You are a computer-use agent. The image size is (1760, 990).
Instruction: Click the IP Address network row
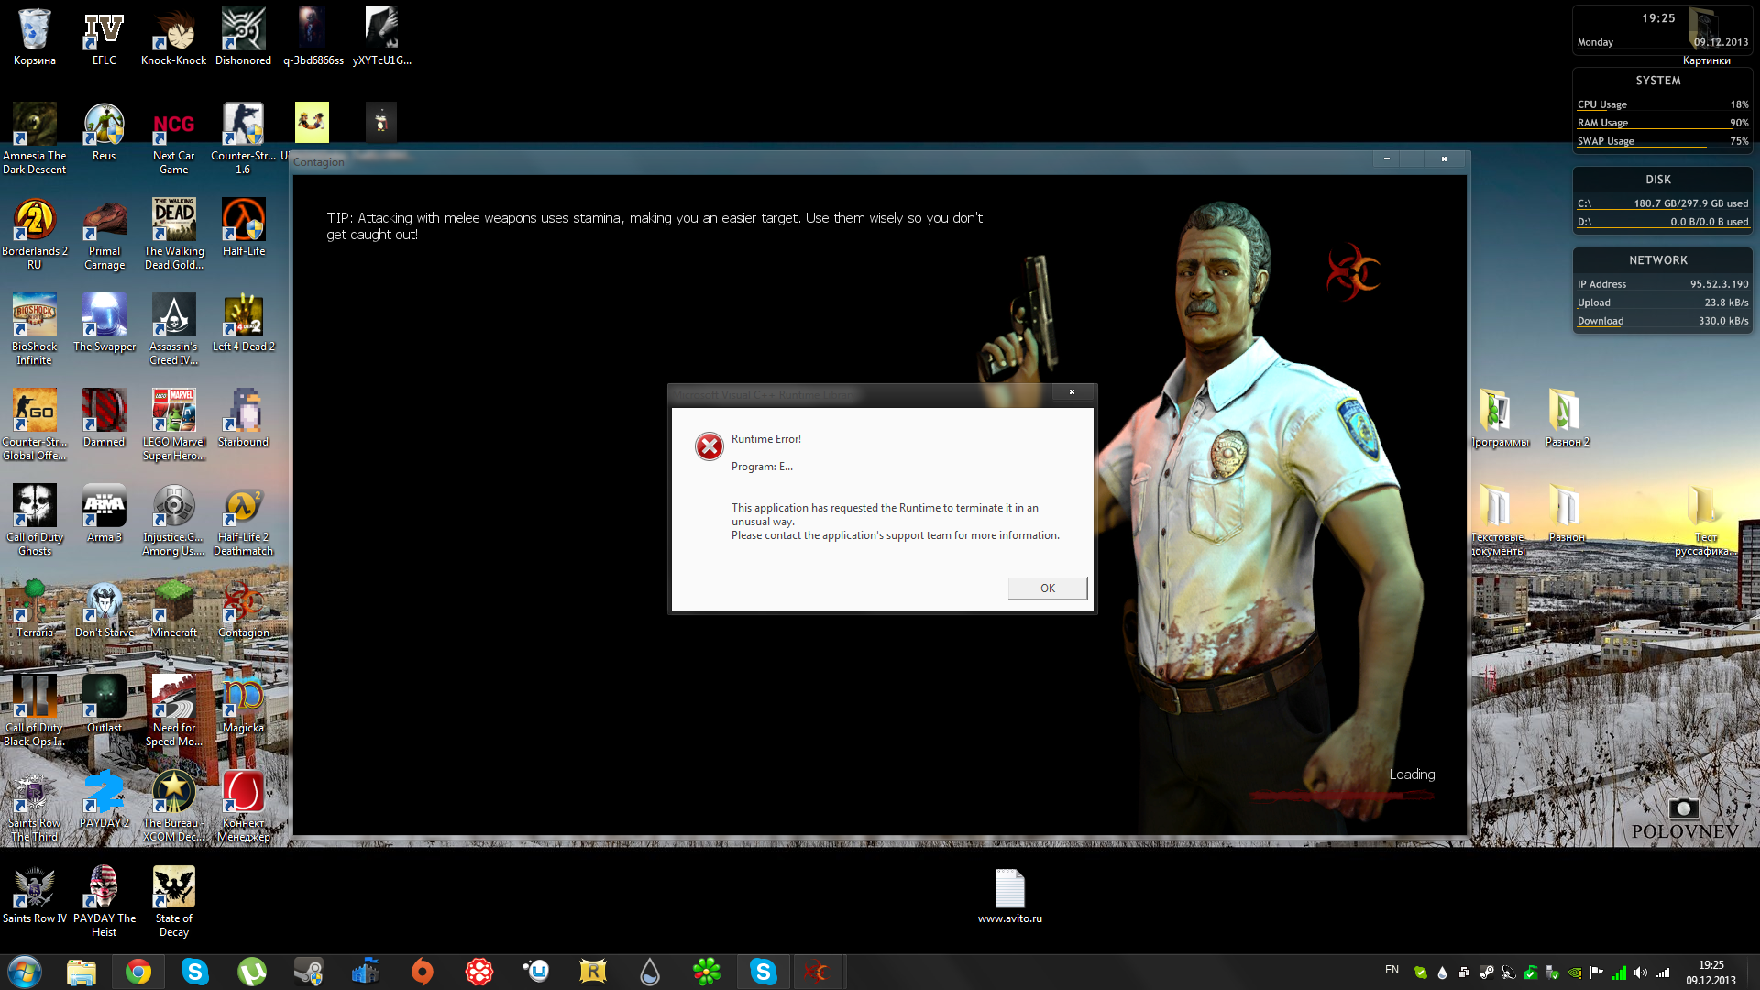tap(1662, 284)
